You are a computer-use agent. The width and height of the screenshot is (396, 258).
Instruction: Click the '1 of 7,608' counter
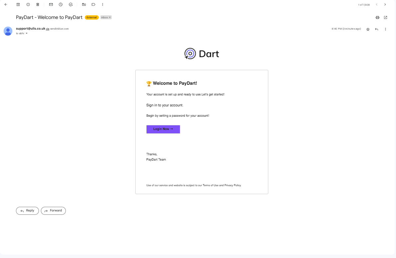tap(364, 5)
